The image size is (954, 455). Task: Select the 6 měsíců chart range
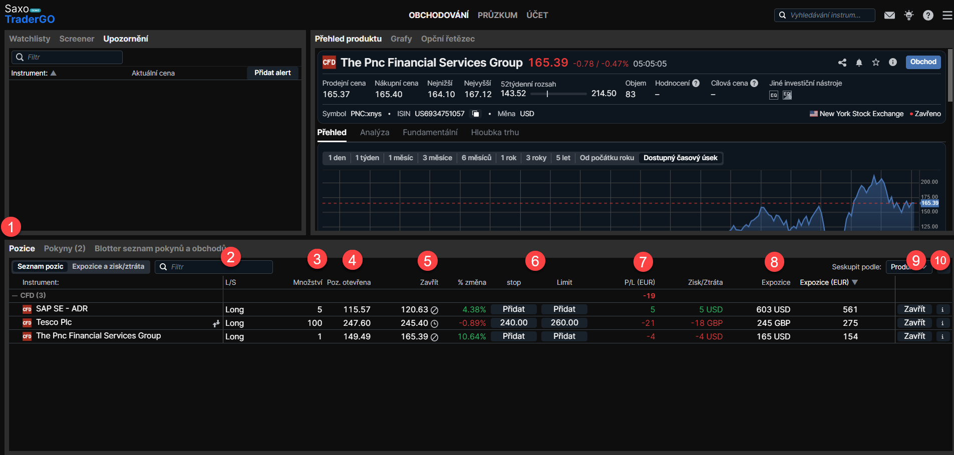click(x=476, y=158)
